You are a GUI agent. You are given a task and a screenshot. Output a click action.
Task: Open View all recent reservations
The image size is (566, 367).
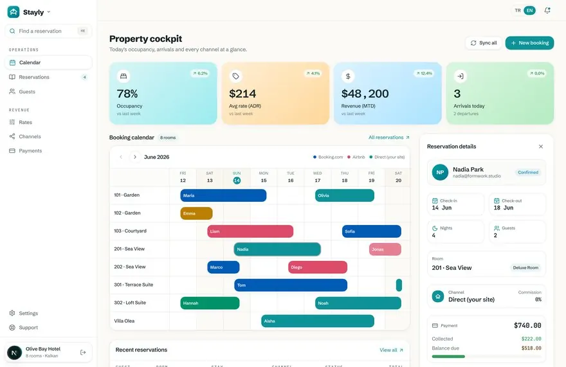click(391, 350)
